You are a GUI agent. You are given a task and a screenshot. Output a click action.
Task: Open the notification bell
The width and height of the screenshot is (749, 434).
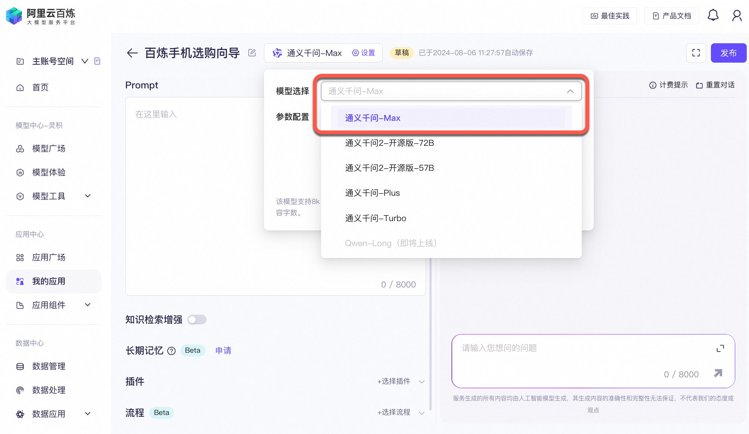point(713,15)
